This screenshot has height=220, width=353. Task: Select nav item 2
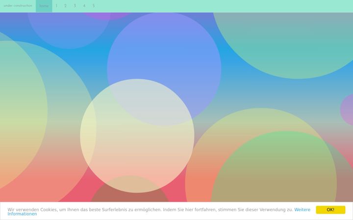pyautogui.click(x=65, y=6)
